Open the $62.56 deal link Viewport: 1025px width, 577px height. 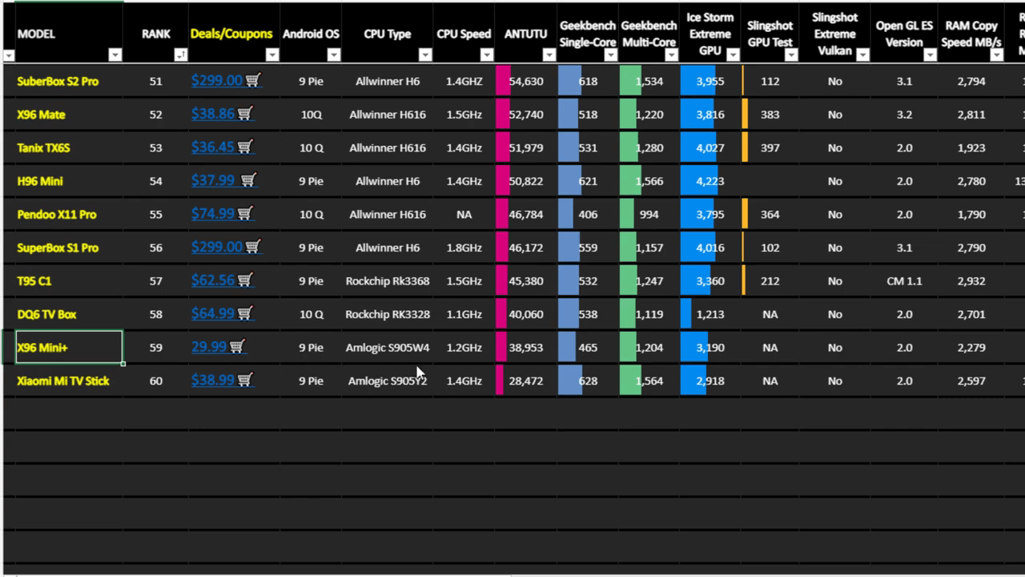pos(213,280)
